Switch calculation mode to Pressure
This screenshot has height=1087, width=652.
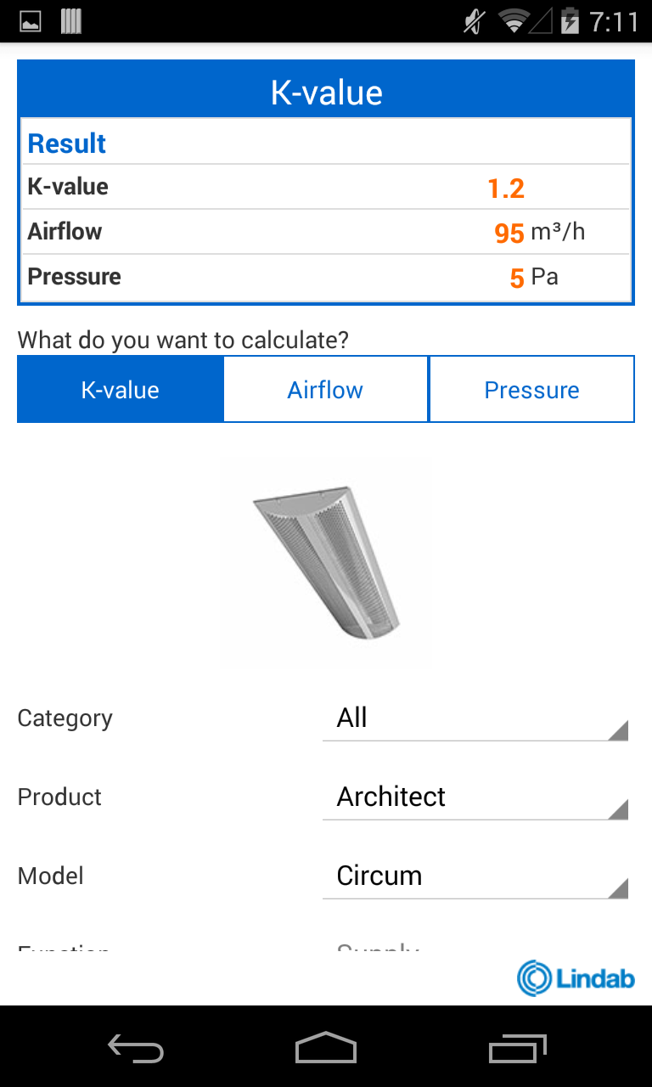[531, 390]
